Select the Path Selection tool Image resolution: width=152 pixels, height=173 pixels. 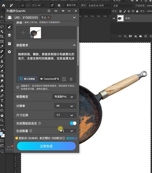(2, 105)
